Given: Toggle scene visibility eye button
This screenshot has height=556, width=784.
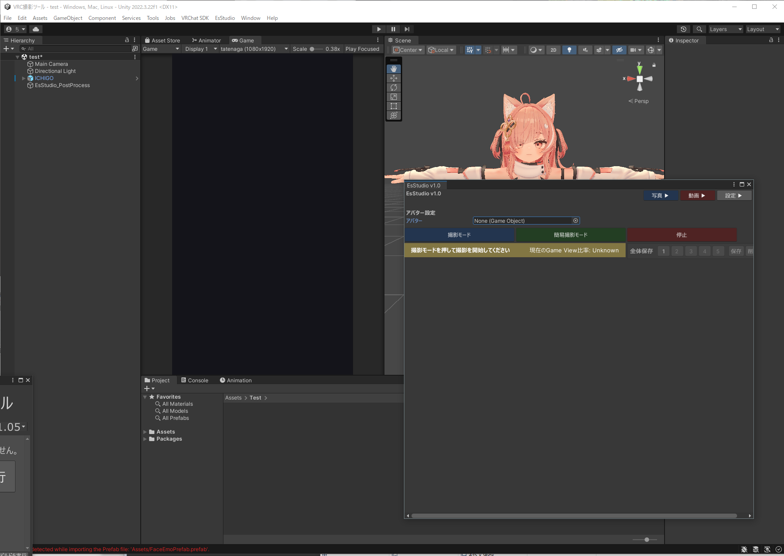Looking at the screenshot, I should click(x=619, y=50).
